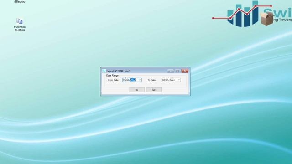Click the From Date label

tap(113, 80)
